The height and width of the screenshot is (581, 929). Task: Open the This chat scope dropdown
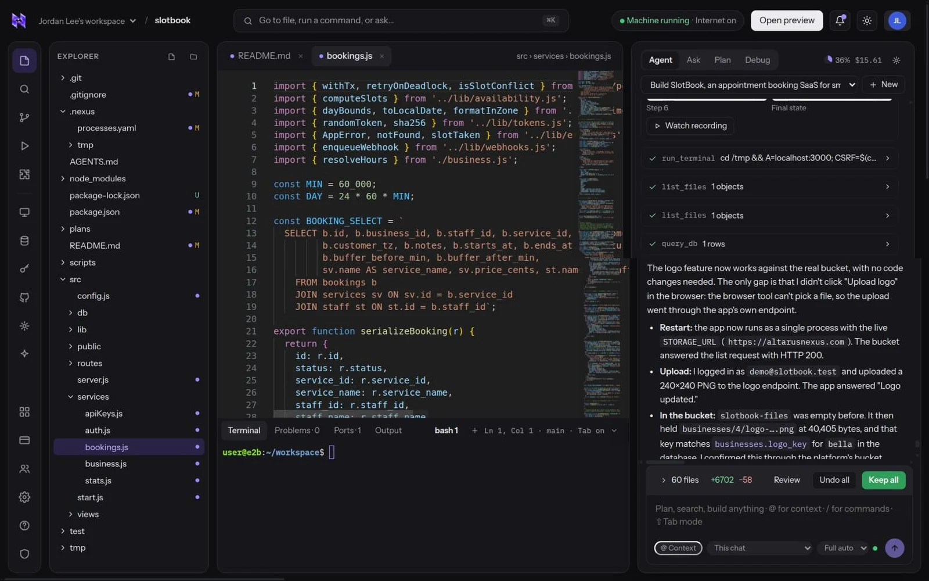tap(761, 548)
